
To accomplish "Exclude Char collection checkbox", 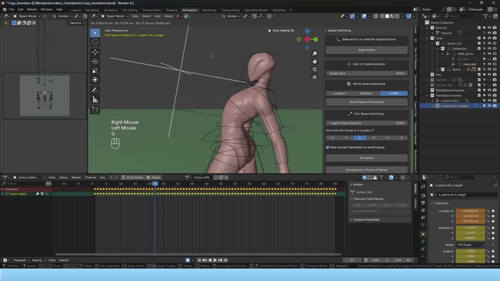I will (479, 38).
